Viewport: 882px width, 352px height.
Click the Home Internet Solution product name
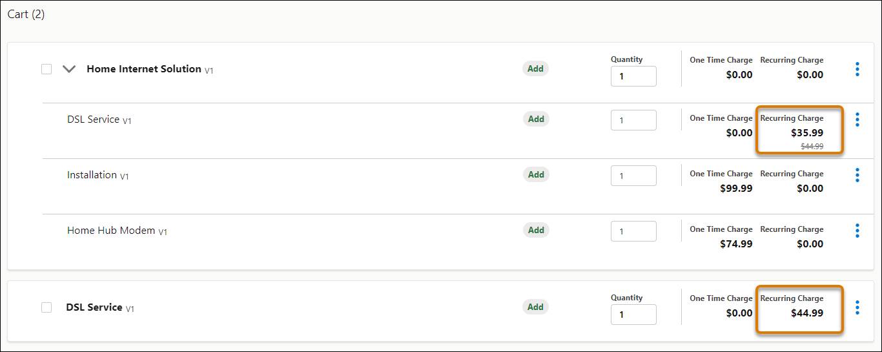(144, 69)
